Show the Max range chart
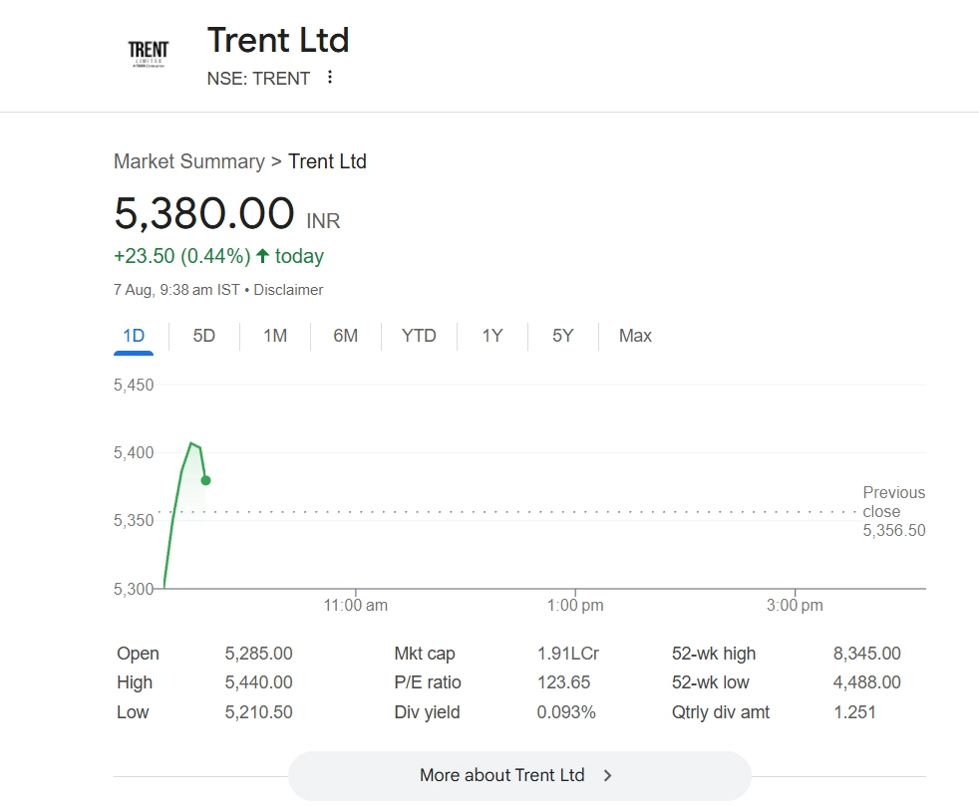The height and width of the screenshot is (806, 979). pyautogui.click(x=635, y=336)
